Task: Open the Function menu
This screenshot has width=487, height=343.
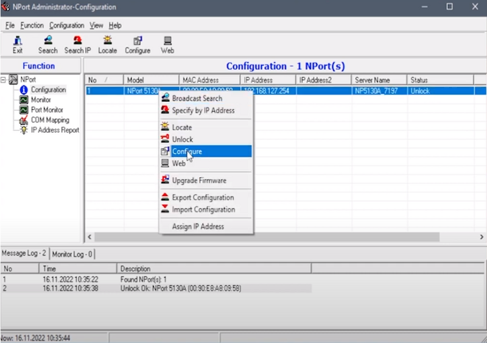Action: [32, 26]
